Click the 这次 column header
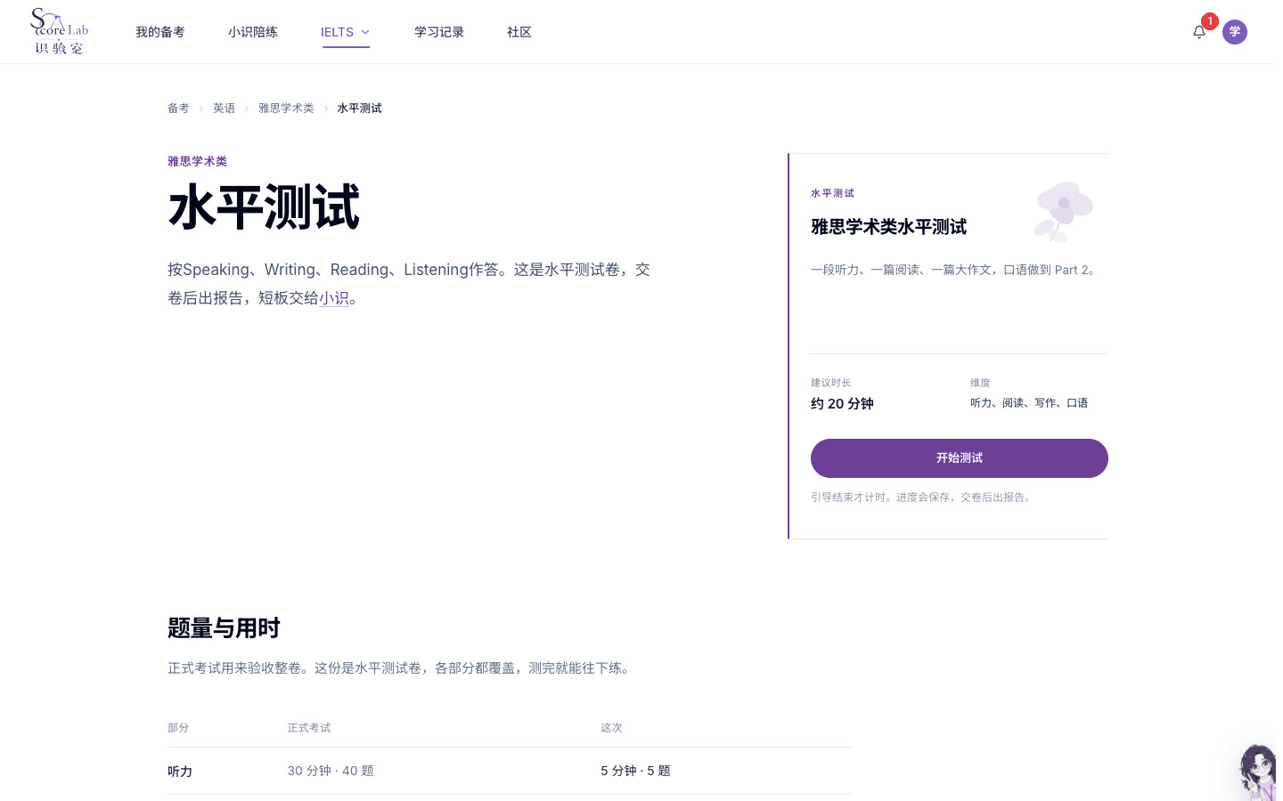 [x=611, y=728]
